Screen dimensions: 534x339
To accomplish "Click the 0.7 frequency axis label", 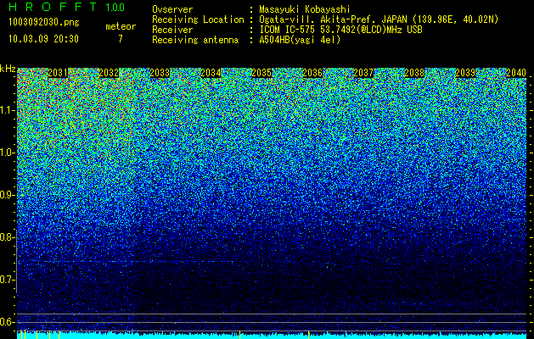I will pos(8,280).
